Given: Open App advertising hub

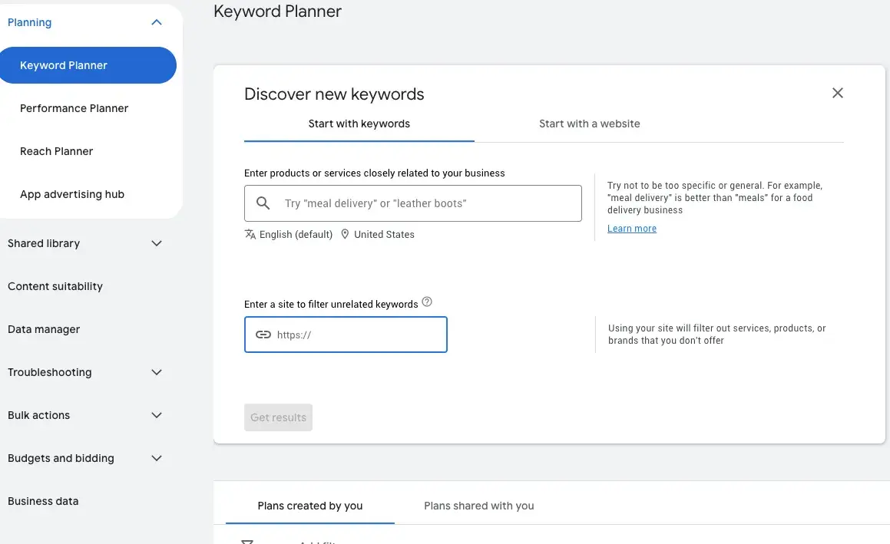Looking at the screenshot, I should pyautogui.click(x=72, y=194).
